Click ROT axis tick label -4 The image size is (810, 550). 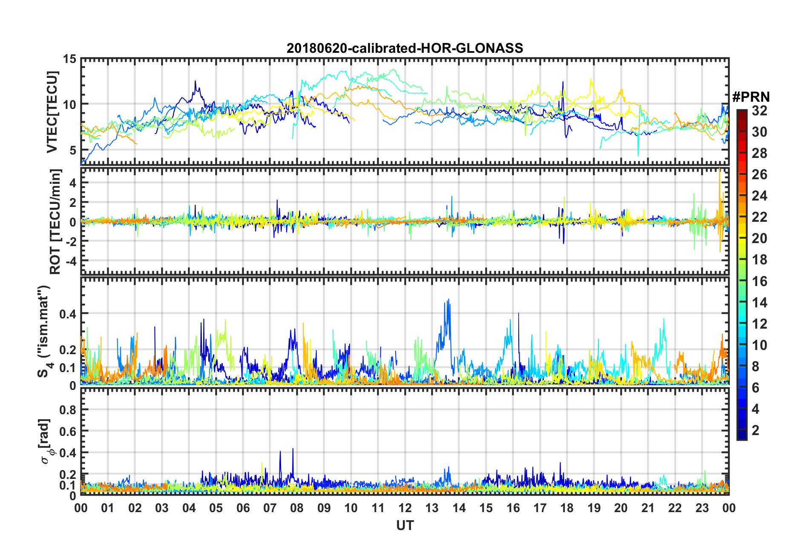point(71,260)
